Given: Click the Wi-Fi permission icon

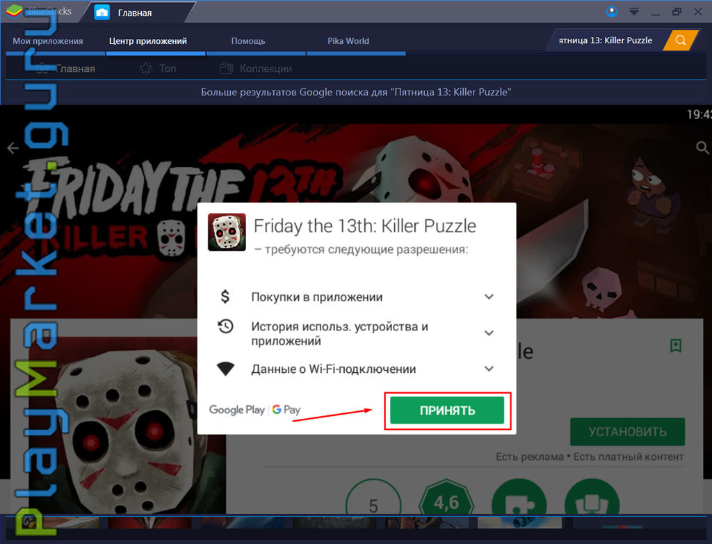Looking at the screenshot, I should [225, 369].
